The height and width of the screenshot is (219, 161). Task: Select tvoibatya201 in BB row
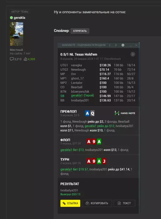[98, 100]
